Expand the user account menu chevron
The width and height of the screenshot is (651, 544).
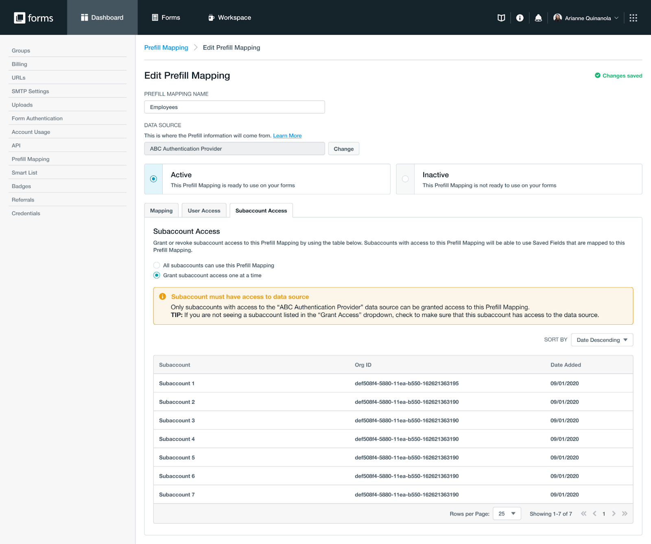(x=616, y=18)
